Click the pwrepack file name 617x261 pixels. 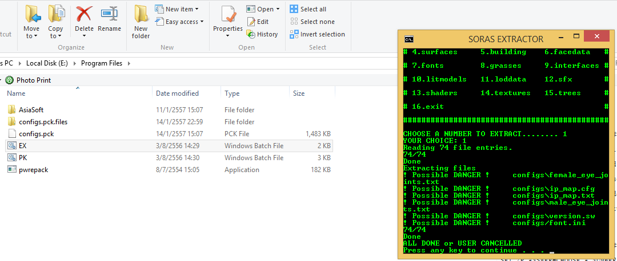(x=34, y=170)
